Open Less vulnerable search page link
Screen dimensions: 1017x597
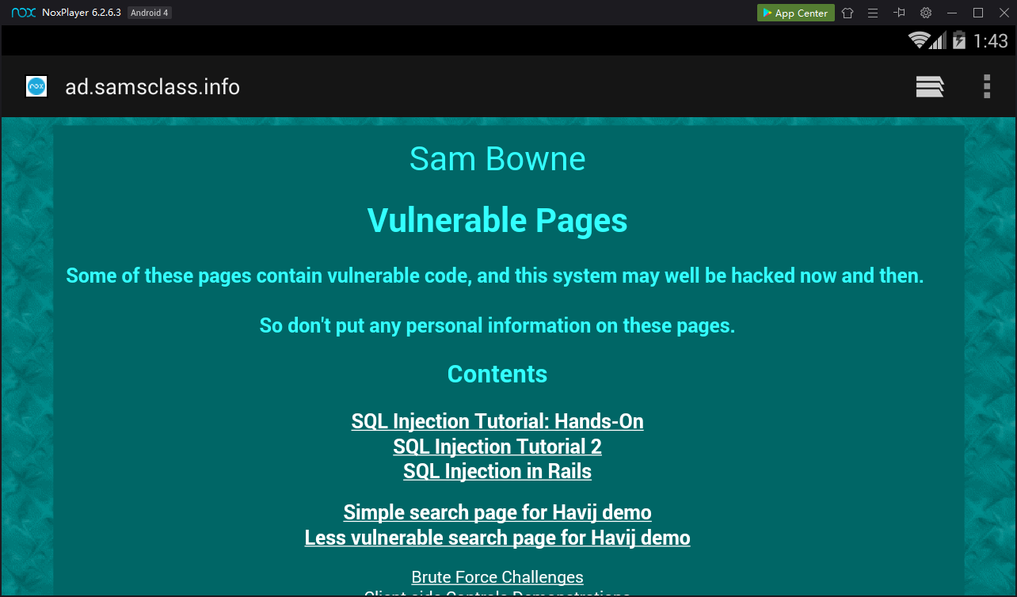497,538
